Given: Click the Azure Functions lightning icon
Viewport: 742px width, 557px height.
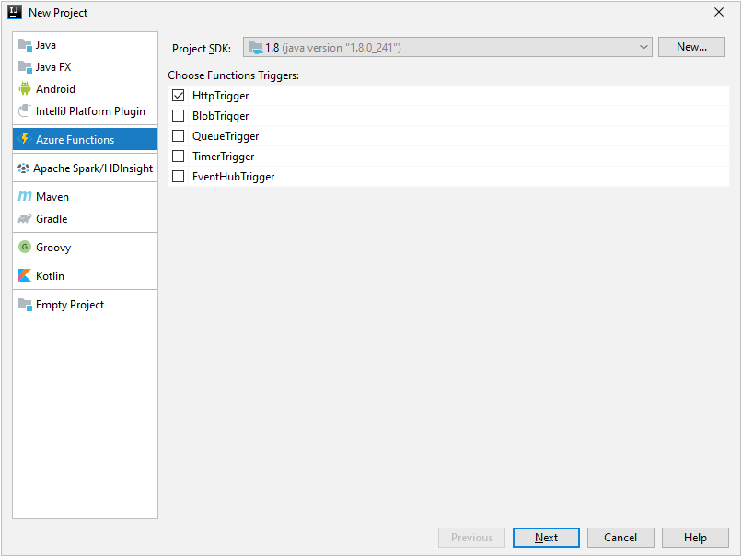Looking at the screenshot, I should point(25,139).
